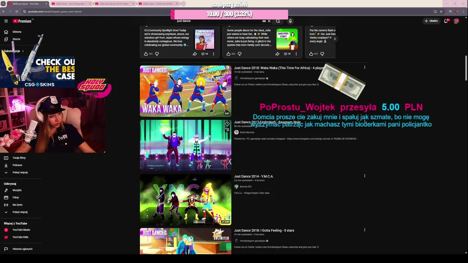
Task: Switch to the Just Dance 2014 Timber tab
Action: pos(114,4)
